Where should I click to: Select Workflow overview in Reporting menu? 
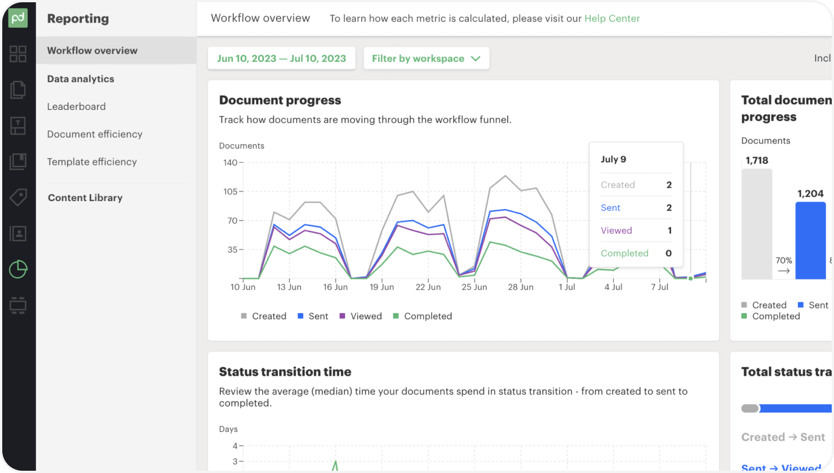tap(116, 51)
